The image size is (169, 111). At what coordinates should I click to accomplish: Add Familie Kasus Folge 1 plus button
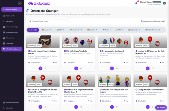point(112,107)
